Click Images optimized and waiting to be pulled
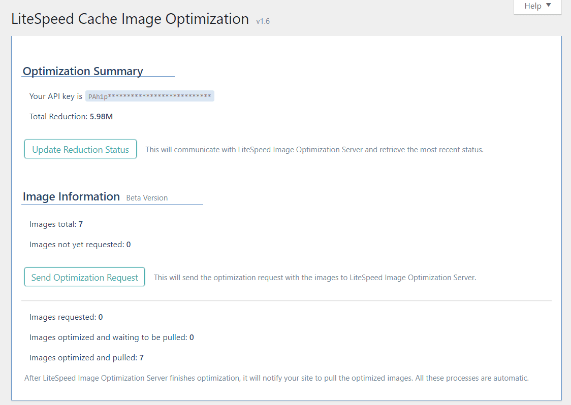 click(x=111, y=338)
